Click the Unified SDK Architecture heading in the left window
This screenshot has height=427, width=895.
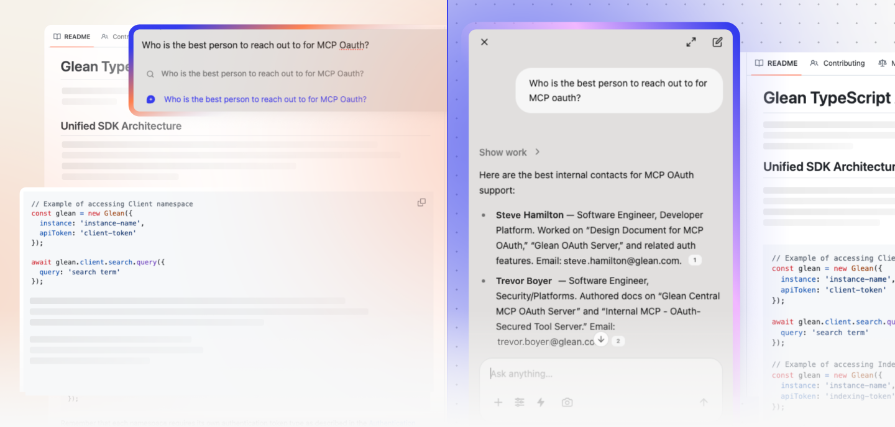point(121,126)
